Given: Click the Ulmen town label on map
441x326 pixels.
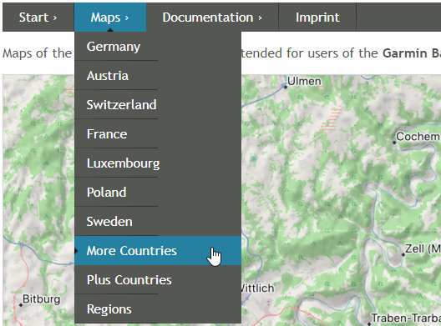Looking at the screenshot, I should pos(304,82).
